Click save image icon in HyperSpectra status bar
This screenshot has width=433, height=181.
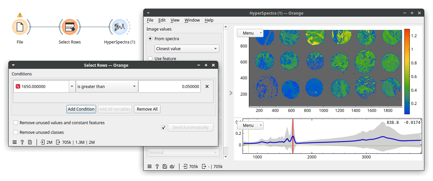point(165,166)
